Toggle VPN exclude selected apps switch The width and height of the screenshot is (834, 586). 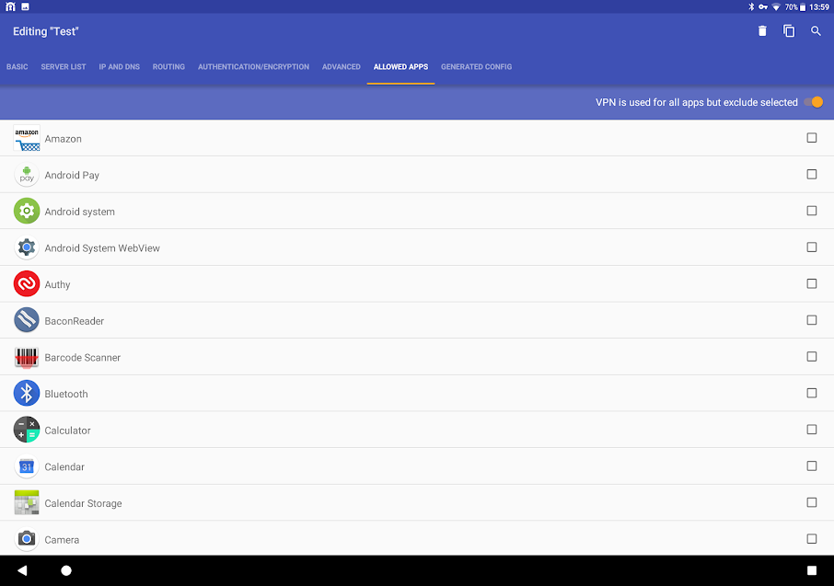point(813,102)
